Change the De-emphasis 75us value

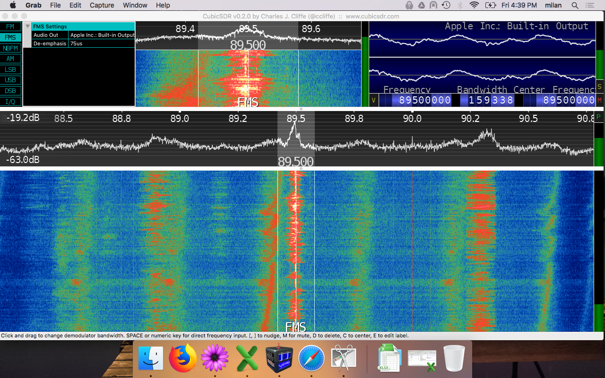(x=102, y=43)
